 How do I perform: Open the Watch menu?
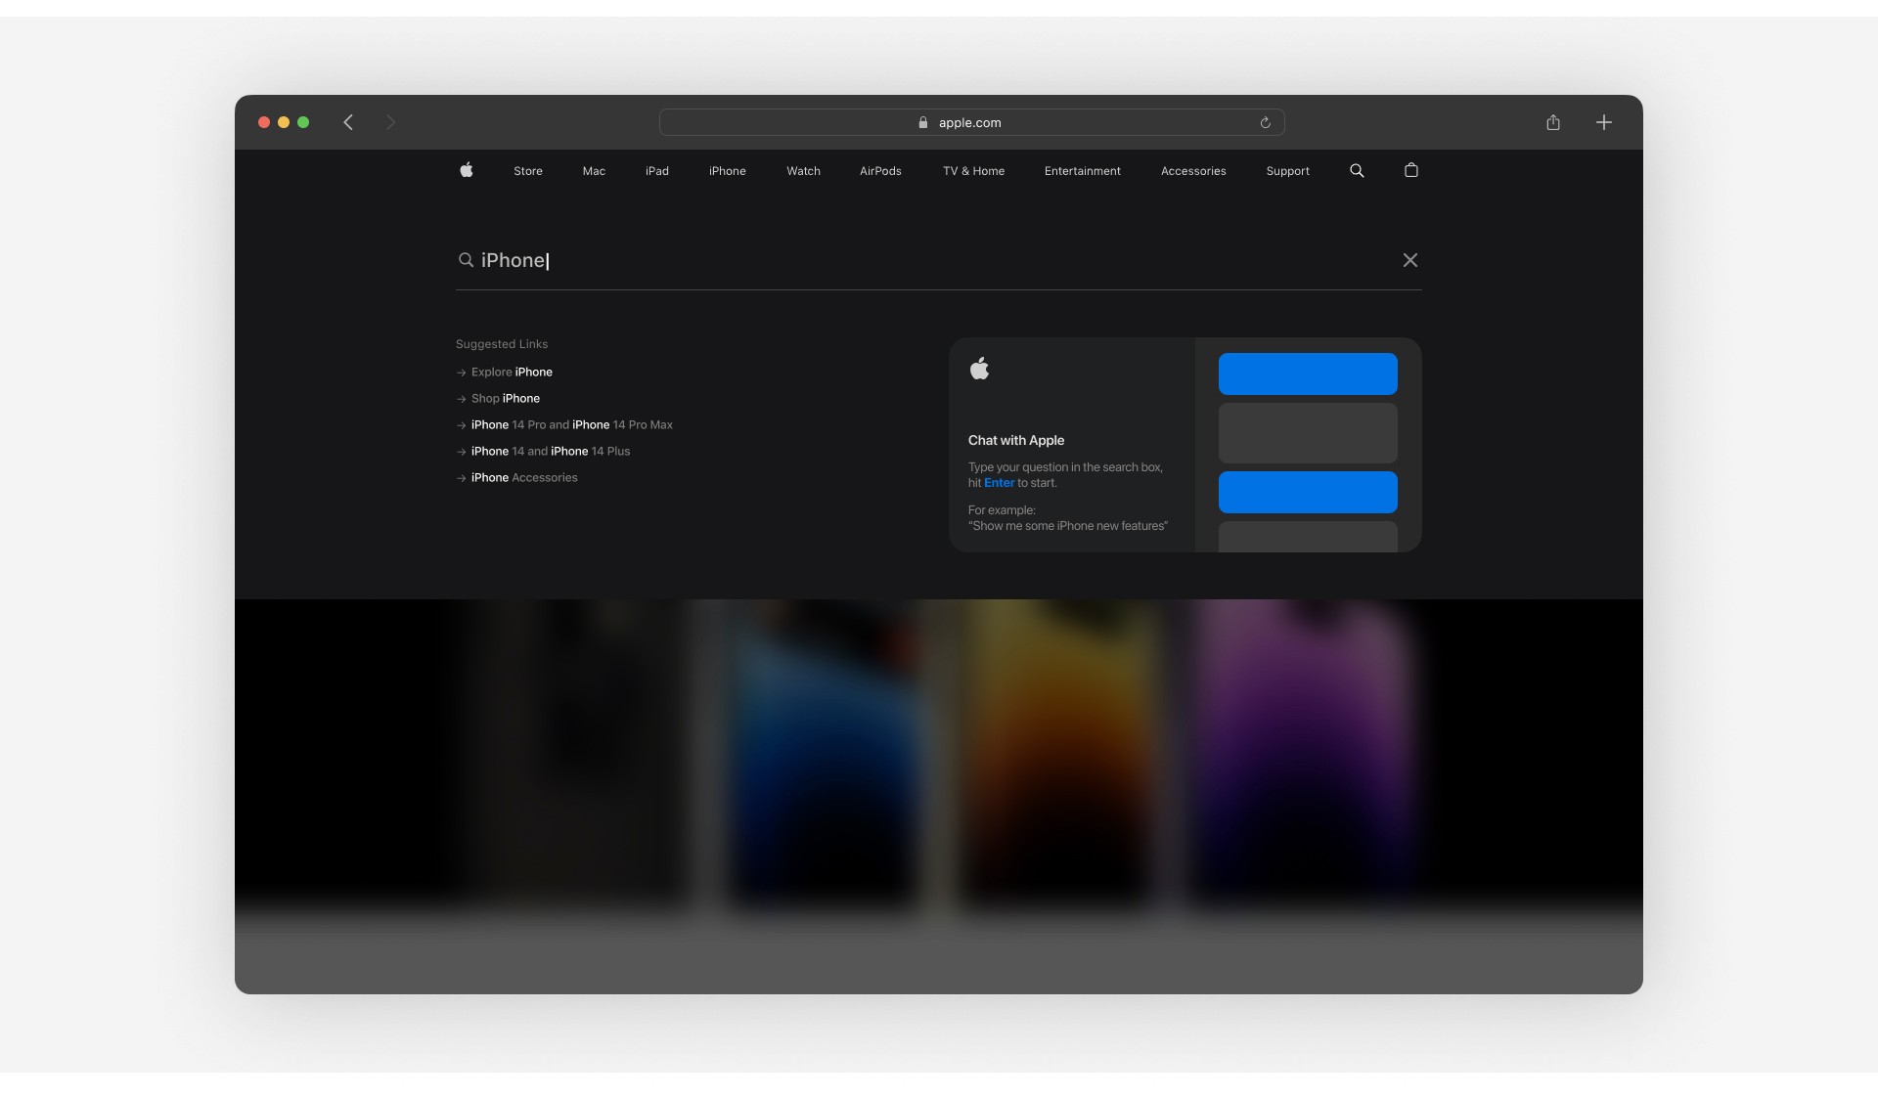point(803,171)
